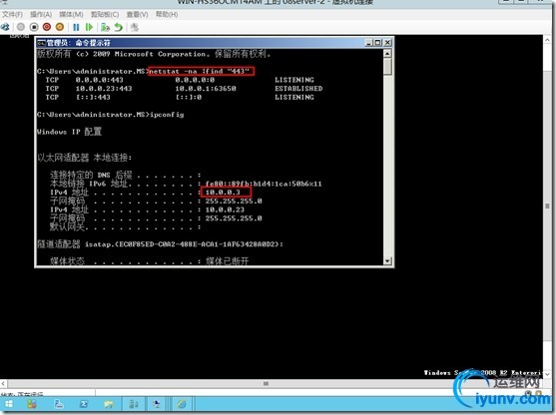Open the 文件(F) menu
Screen dimensions: 556x415
12,15
